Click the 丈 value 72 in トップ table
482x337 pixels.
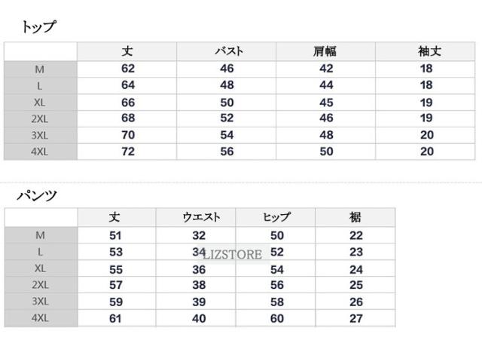pyautogui.click(x=127, y=152)
